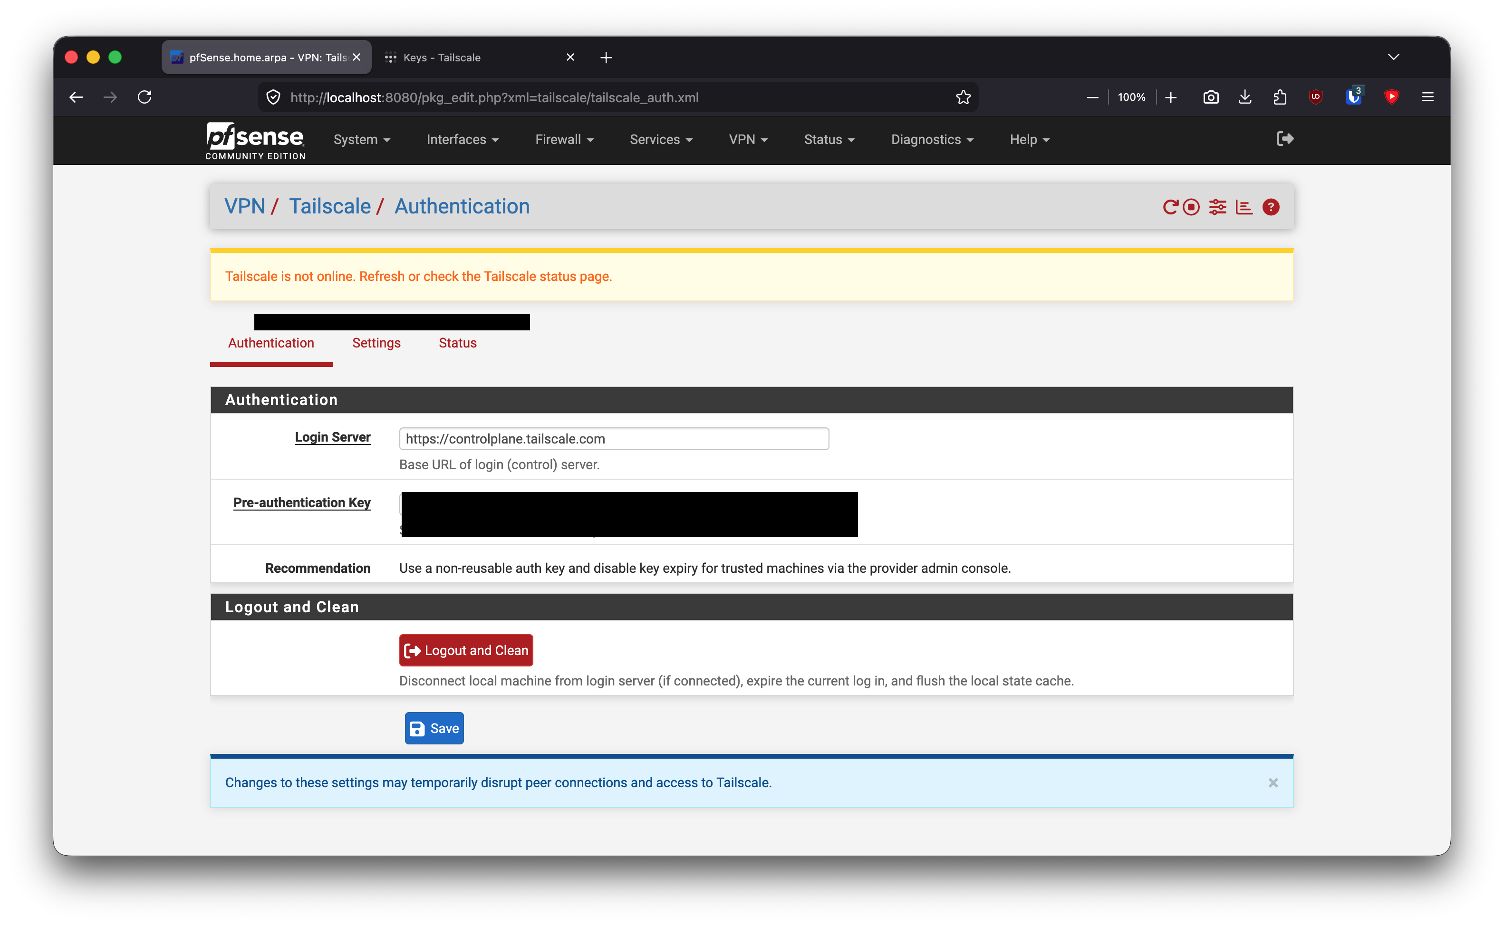Click the Logout and Clean button
1504x926 pixels.
(466, 650)
